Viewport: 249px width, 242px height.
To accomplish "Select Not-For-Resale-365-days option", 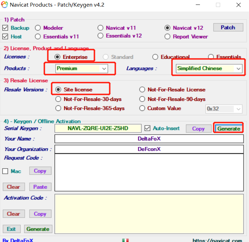I will point(58,108).
